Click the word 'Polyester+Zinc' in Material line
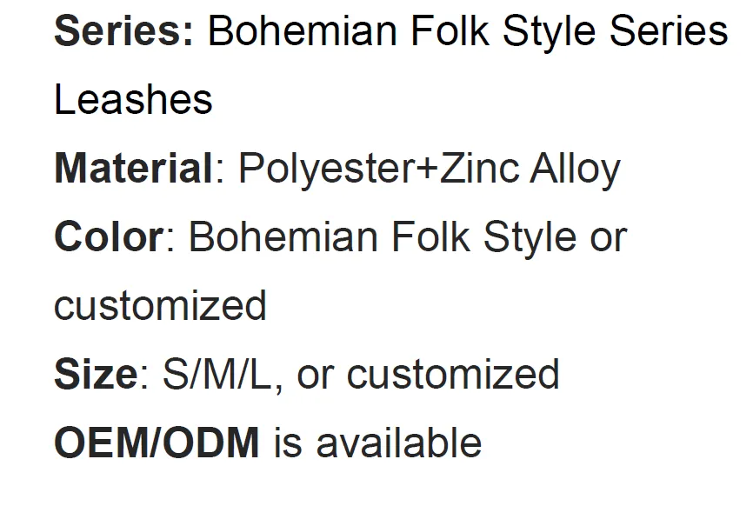 point(378,168)
